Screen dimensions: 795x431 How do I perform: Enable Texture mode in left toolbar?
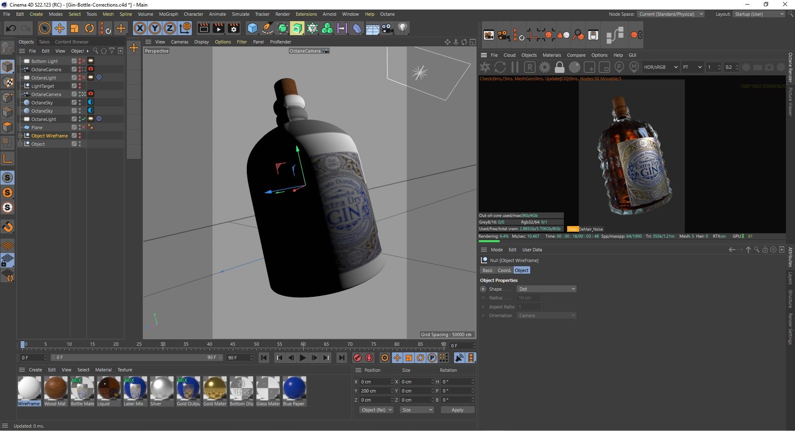pos(7,82)
